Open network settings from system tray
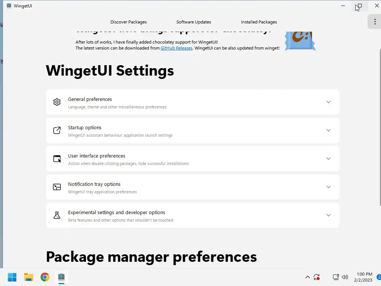Viewport: 381px width, 286px height. click(x=336, y=277)
